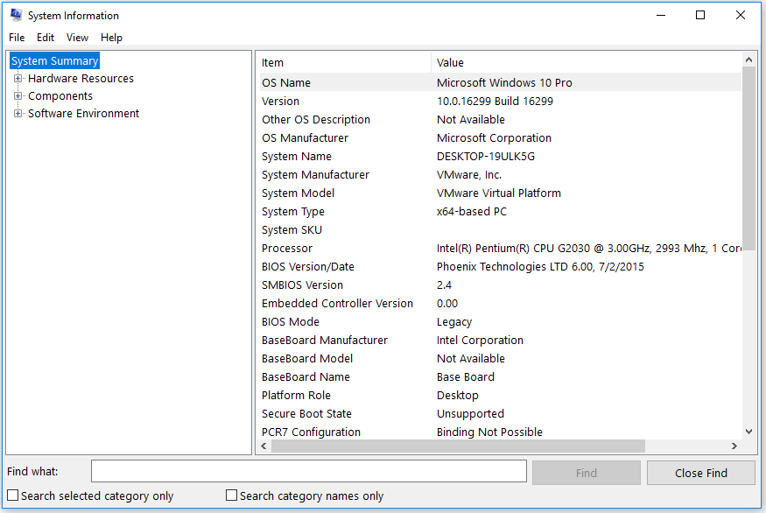
Task: Open the Help menu
Action: click(111, 38)
